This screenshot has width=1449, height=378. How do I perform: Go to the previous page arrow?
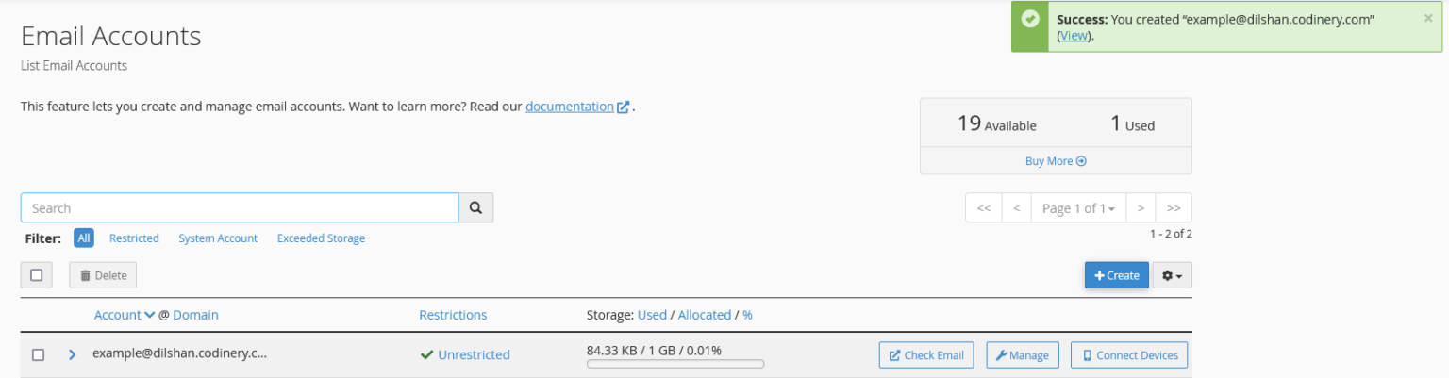1016,208
